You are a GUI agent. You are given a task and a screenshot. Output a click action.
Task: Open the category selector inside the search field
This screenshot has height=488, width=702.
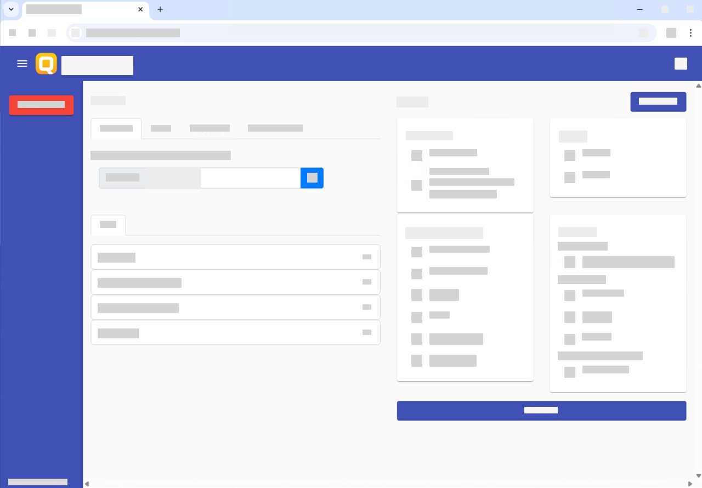point(149,178)
